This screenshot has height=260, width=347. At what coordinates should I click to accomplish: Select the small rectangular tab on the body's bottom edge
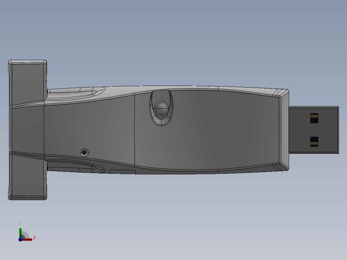click(x=123, y=172)
